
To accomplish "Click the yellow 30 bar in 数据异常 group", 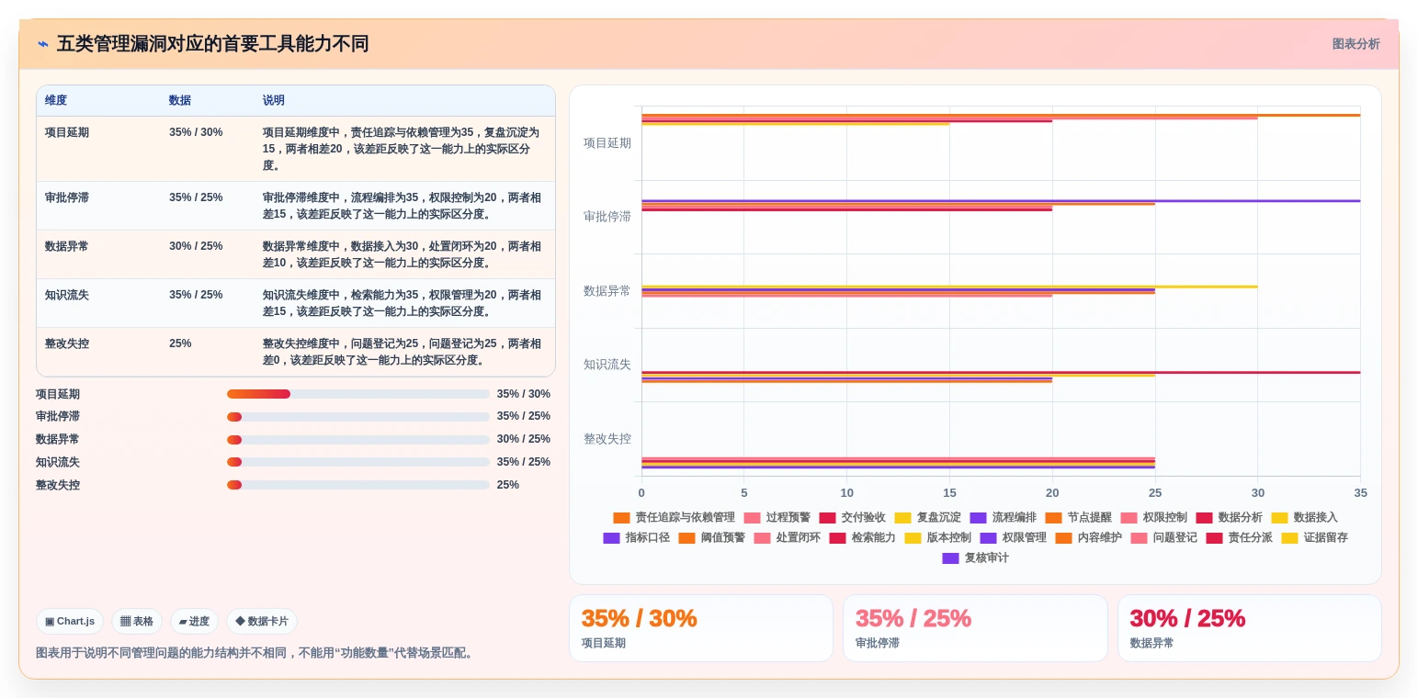I will (949, 287).
